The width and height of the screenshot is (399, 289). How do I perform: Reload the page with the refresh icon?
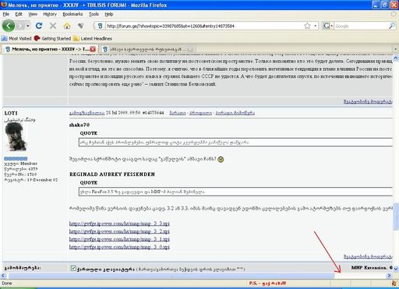[39, 26]
